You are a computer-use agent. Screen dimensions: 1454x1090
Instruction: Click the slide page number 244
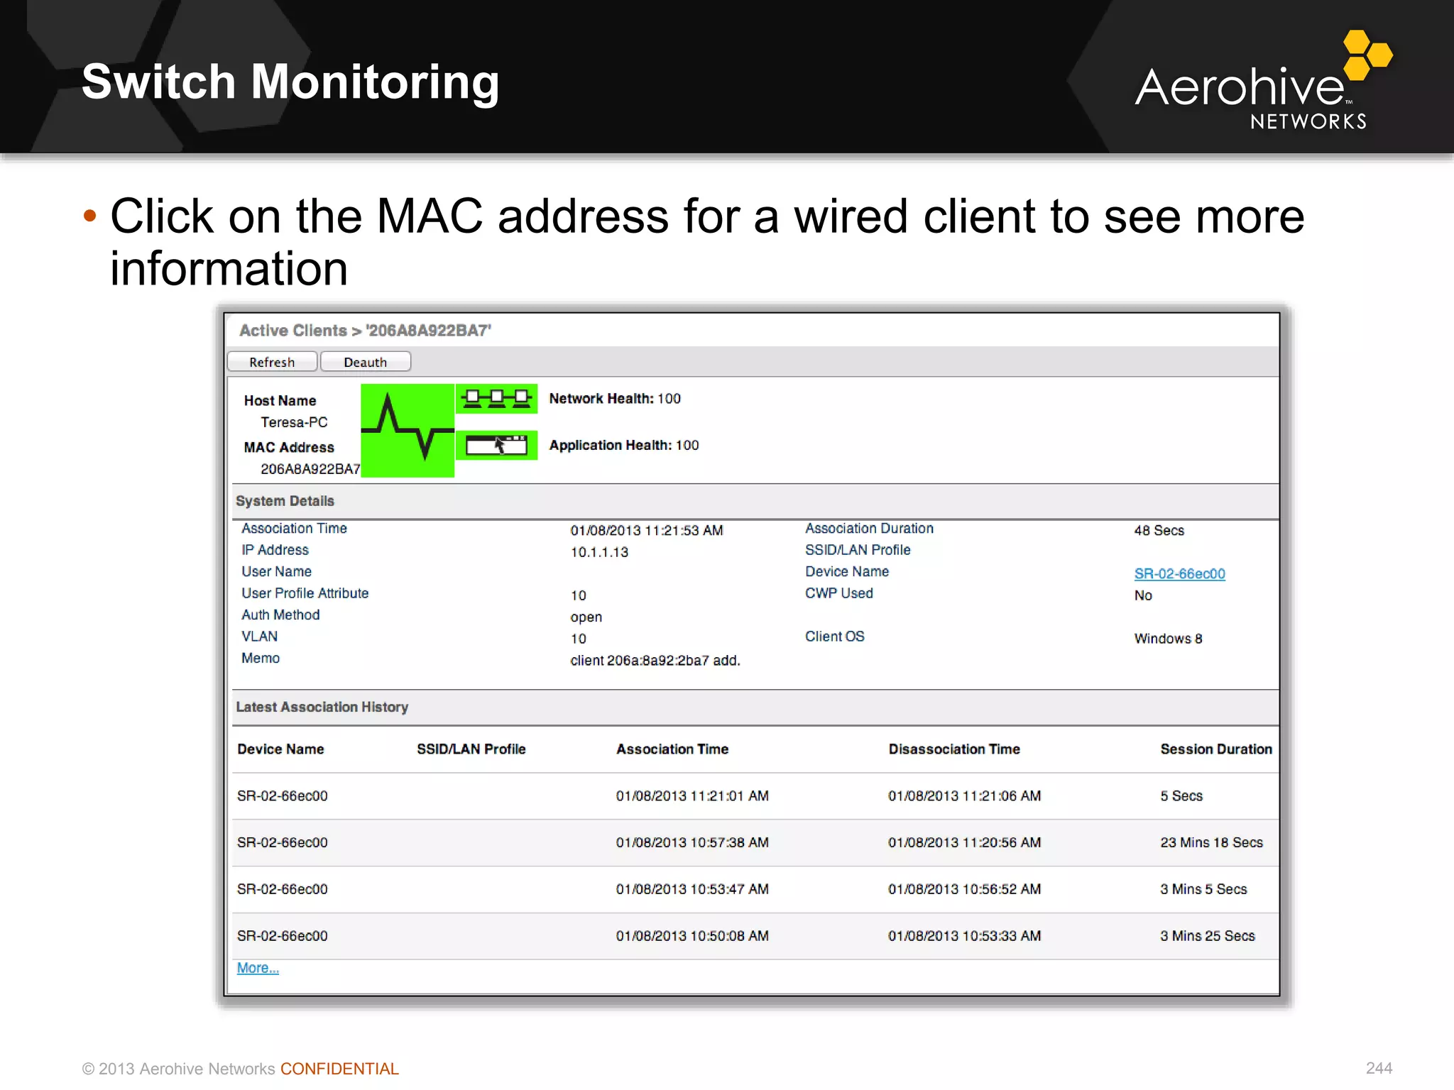[x=1379, y=1068]
